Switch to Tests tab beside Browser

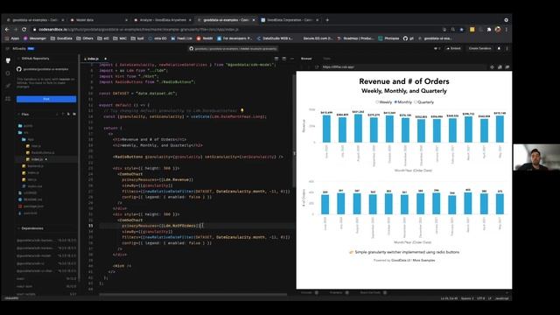pos(326,59)
